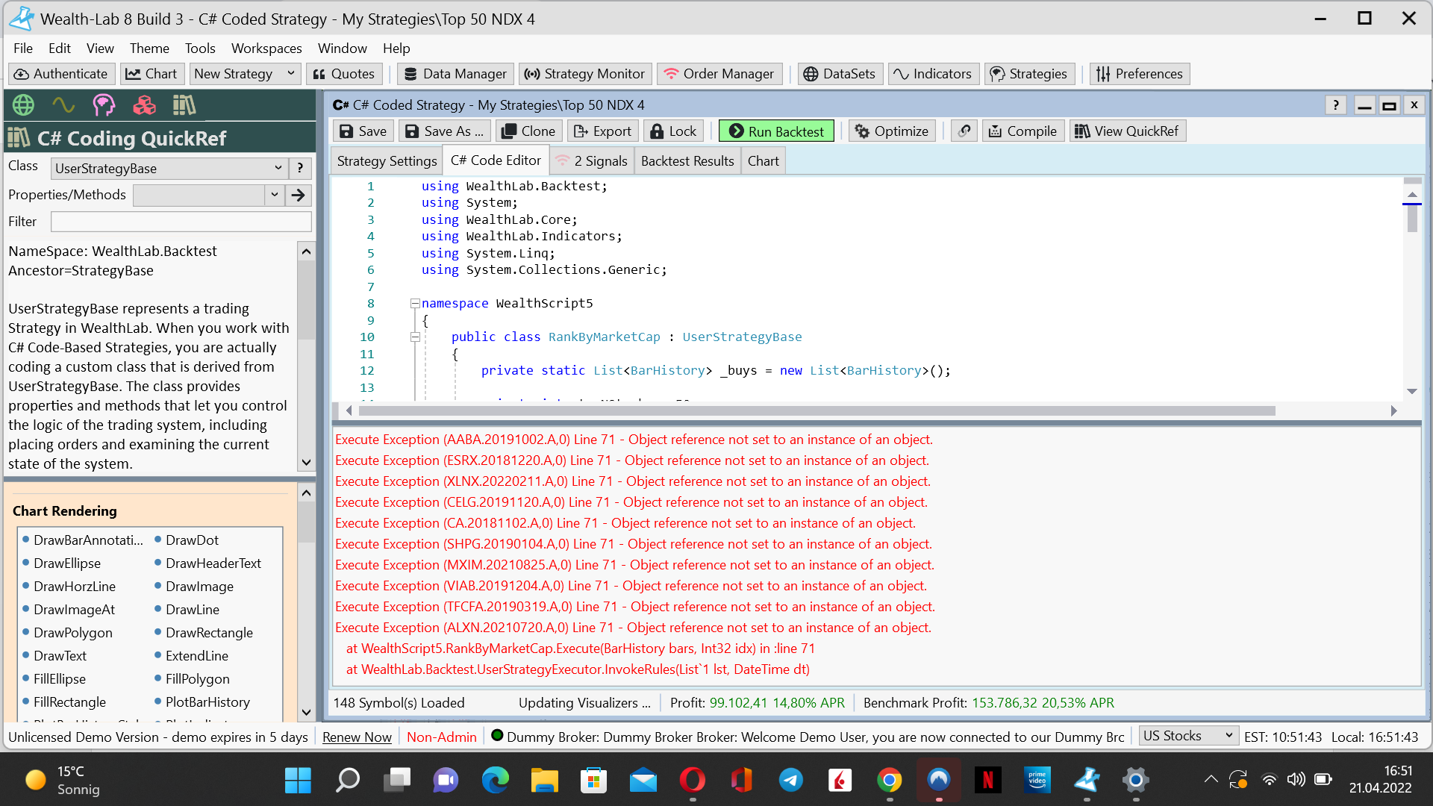The width and height of the screenshot is (1433, 806).
Task: Click Authenticate toolbar button
Action: pyautogui.click(x=62, y=74)
